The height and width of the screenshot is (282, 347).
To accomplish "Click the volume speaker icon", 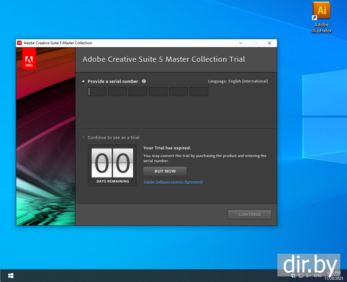I will (x=308, y=275).
